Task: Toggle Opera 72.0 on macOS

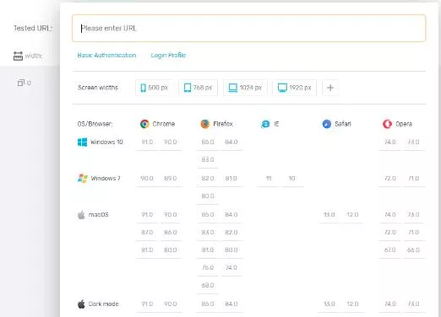Action: pos(390,233)
